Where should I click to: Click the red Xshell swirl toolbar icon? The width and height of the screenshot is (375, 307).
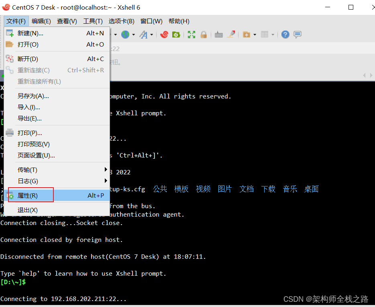[164, 35]
